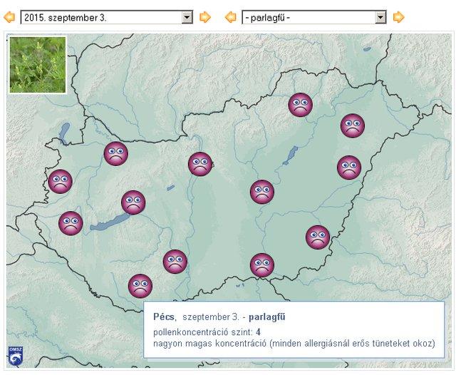The height and width of the screenshot is (375, 456).
Task: Click the Budapest pollen level face icon
Action: (x=200, y=164)
